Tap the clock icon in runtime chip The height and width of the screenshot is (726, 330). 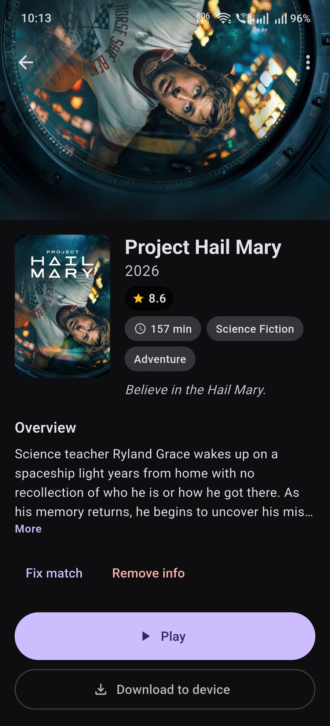pos(140,329)
